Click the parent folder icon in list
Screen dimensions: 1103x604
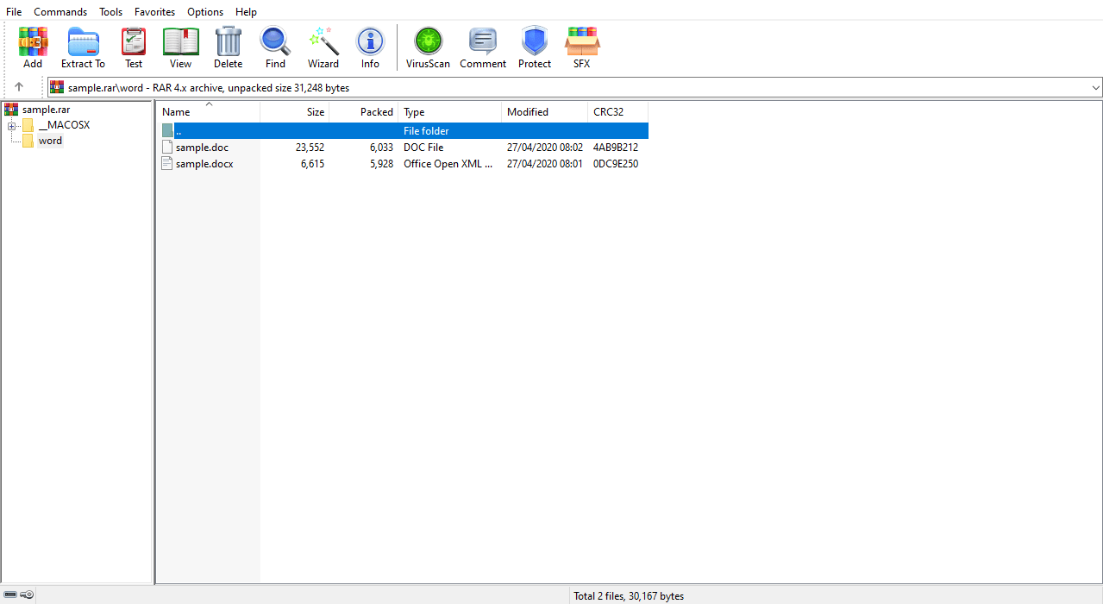click(167, 131)
